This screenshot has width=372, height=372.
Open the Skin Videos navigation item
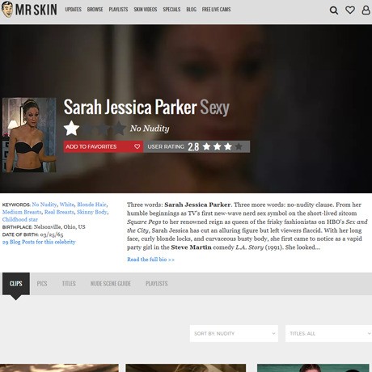146,10
